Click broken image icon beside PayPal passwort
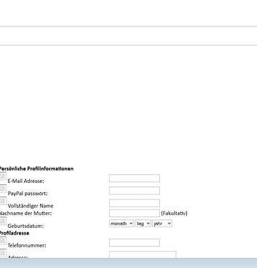Screen dimensions: 257x268 [x=3, y=189]
